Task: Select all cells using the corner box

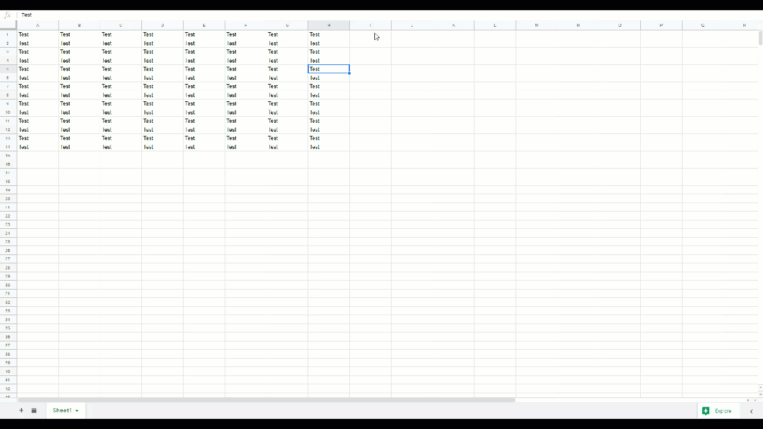Action: (x=8, y=25)
